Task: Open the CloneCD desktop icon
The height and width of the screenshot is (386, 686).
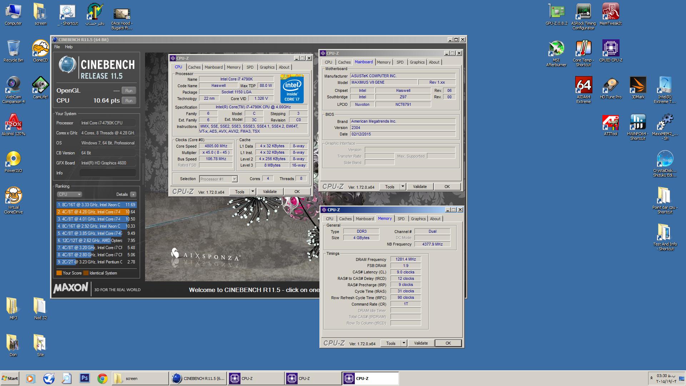Action: pos(40,51)
